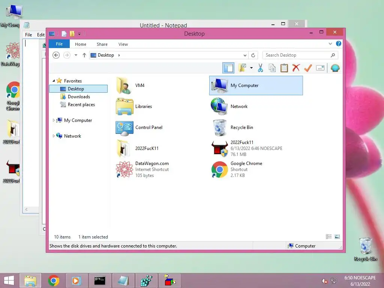This screenshot has width=384, height=288.
Task: Switch to large icons view in status bar
Action: [x=337, y=237]
